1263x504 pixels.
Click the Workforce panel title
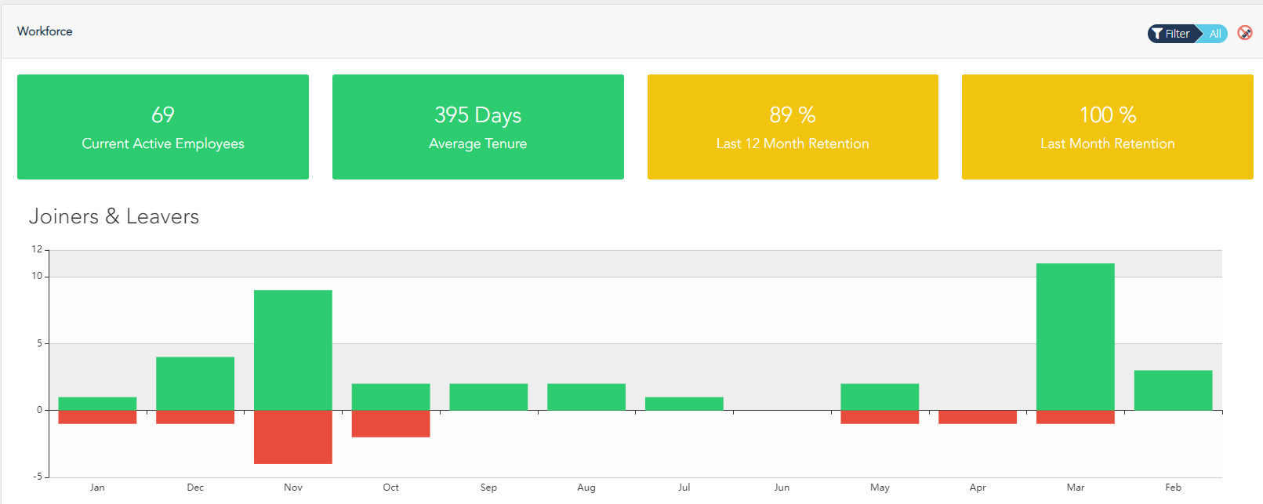click(45, 31)
